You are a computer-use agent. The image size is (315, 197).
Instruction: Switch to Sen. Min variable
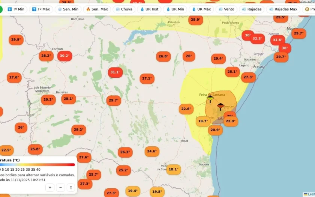click(x=68, y=9)
